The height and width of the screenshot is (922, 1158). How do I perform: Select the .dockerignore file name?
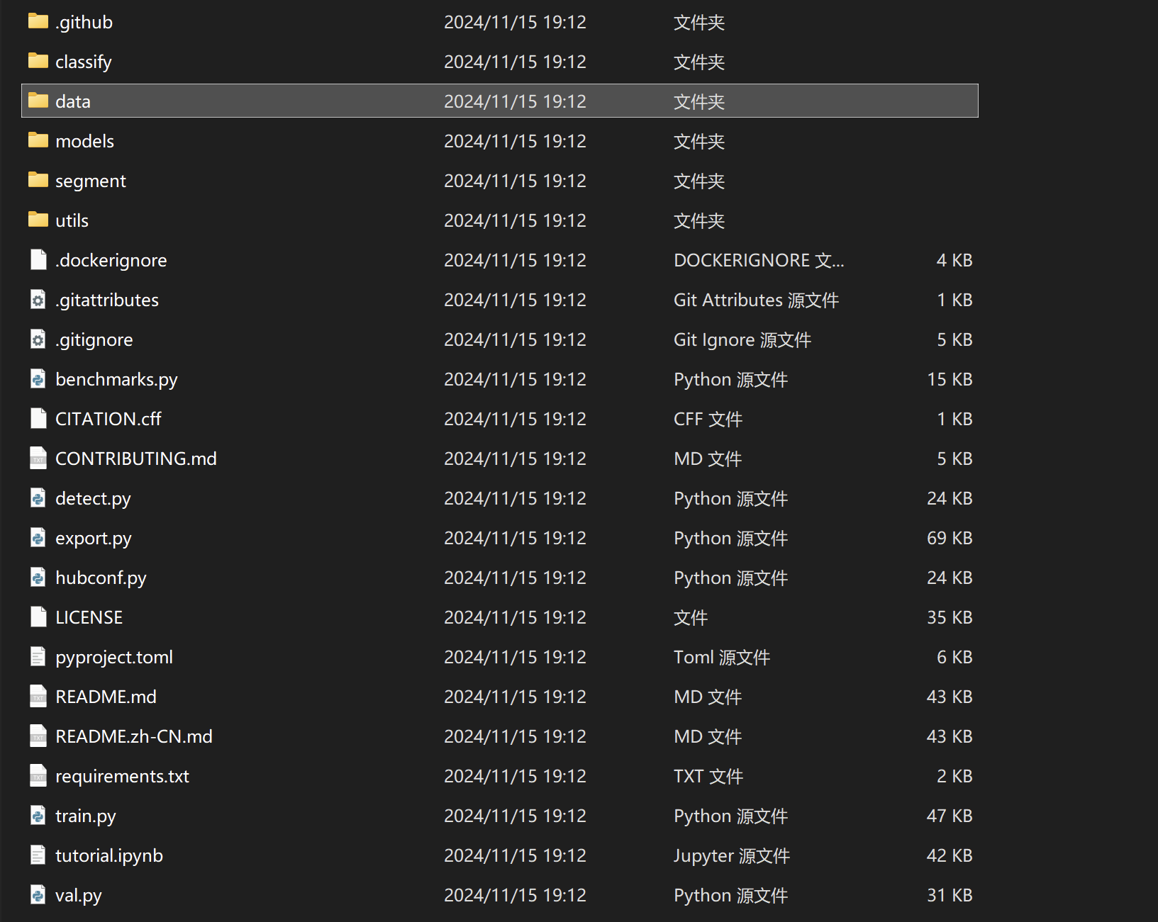pyautogui.click(x=111, y=261)
